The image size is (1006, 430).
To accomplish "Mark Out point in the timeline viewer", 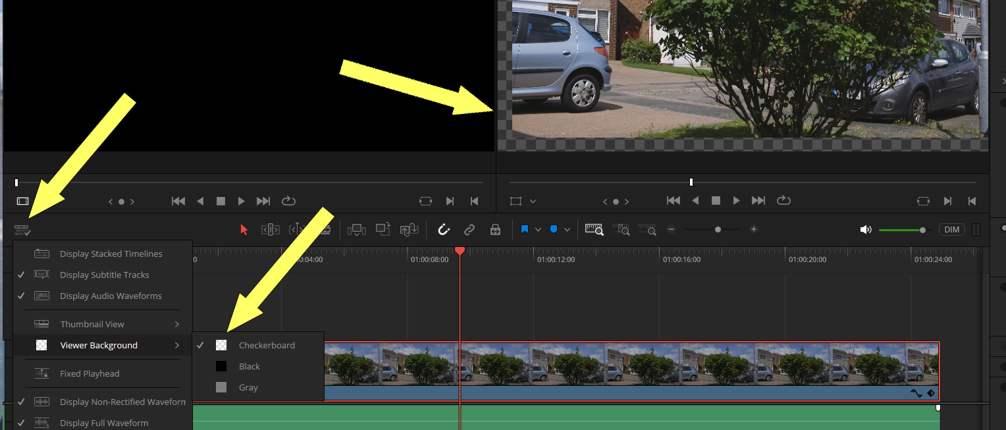I will [x=972, y=201].
